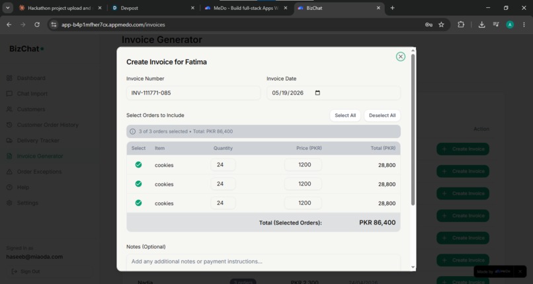Close the Create Invoice dialog

pos(401,57)
